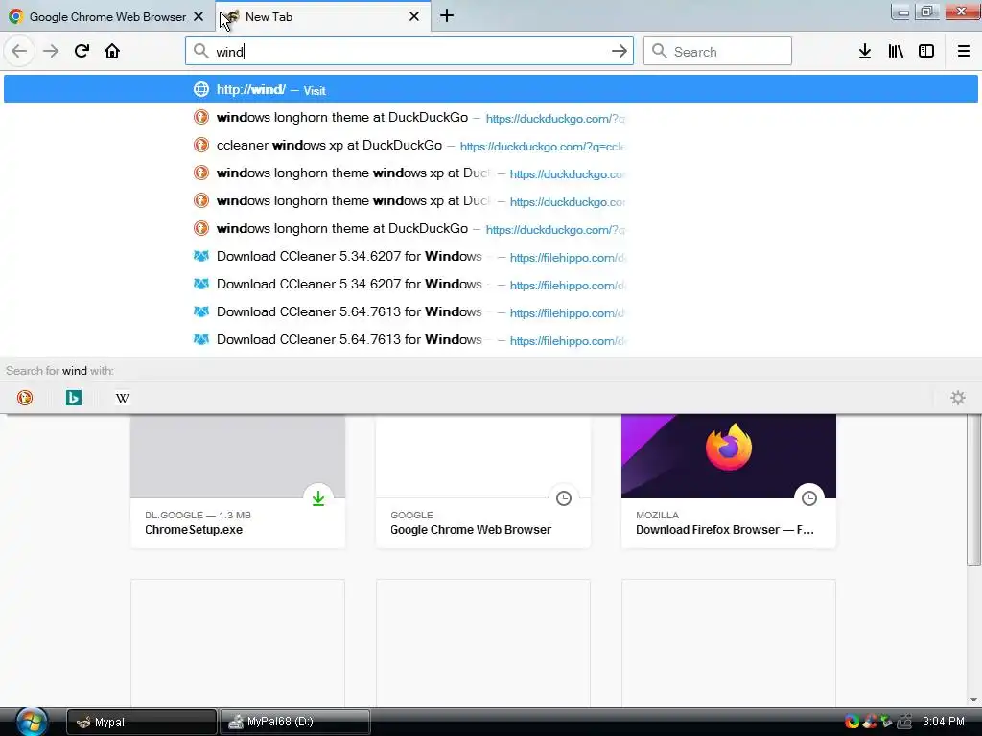
Task: Click the taskbar clock showing 3:04 PM
Action: point(944,722)
